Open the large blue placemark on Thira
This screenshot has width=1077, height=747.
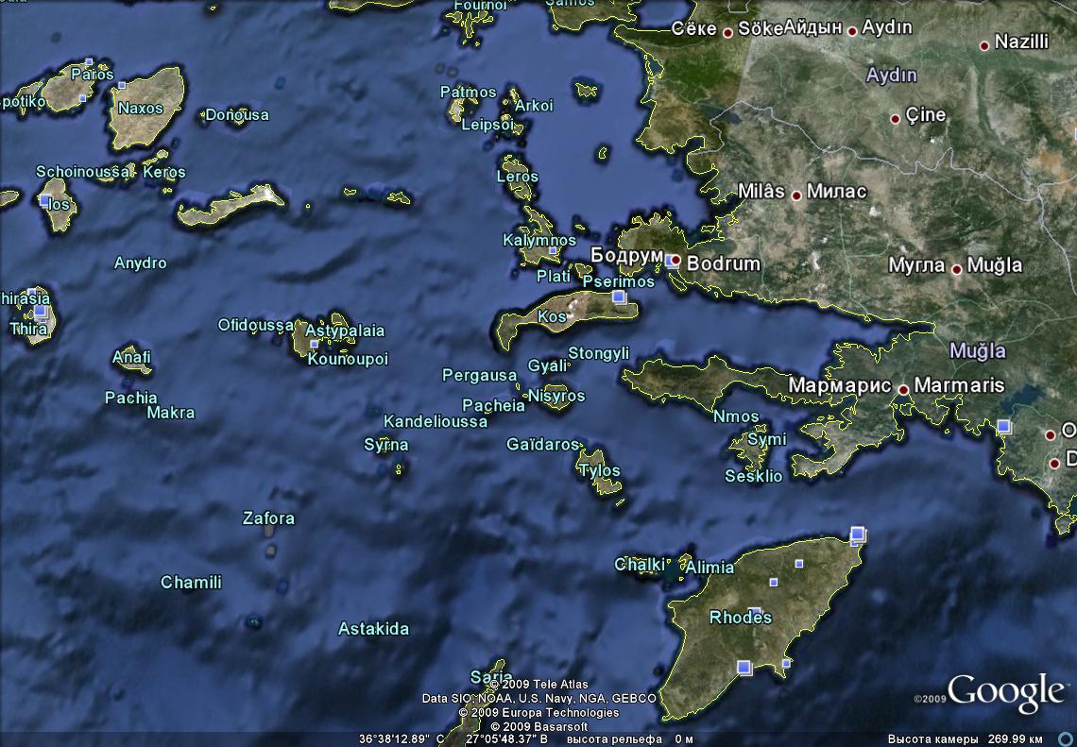pyautogui.click(x=41, y=312)
